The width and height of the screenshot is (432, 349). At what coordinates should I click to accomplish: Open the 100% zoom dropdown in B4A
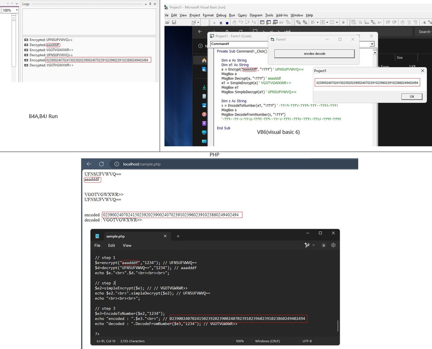pos(17,10)
